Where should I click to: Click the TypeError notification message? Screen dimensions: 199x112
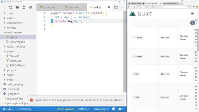coord(79,100)
